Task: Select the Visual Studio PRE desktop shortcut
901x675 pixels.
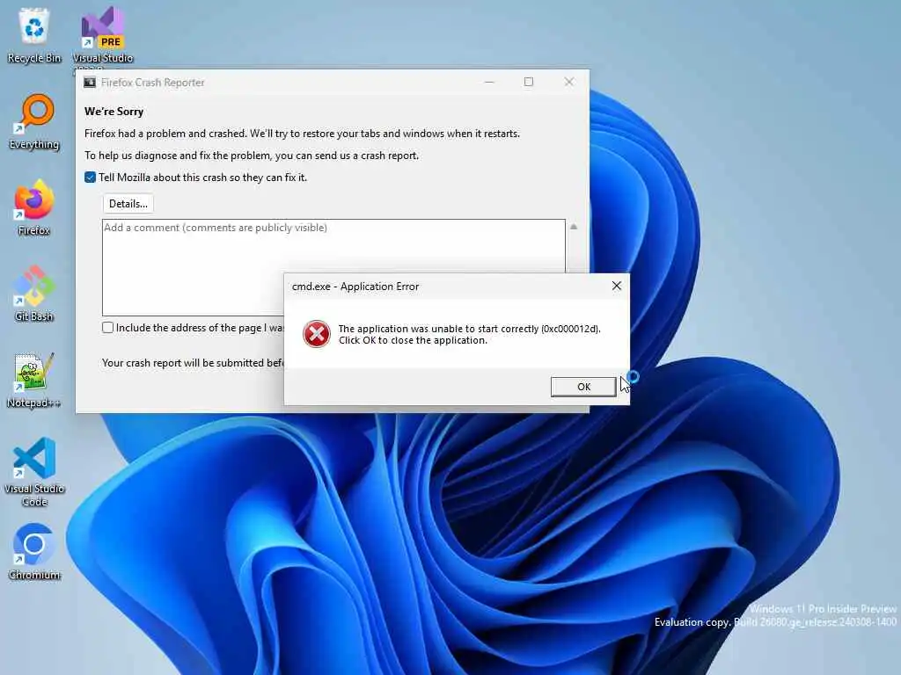Action: pyautogui.click(x=102, y=35)
